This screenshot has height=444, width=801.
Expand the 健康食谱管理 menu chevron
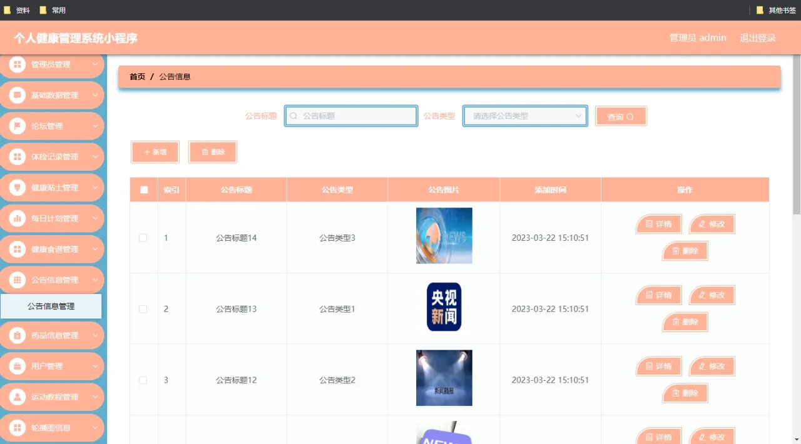point(95,249)
